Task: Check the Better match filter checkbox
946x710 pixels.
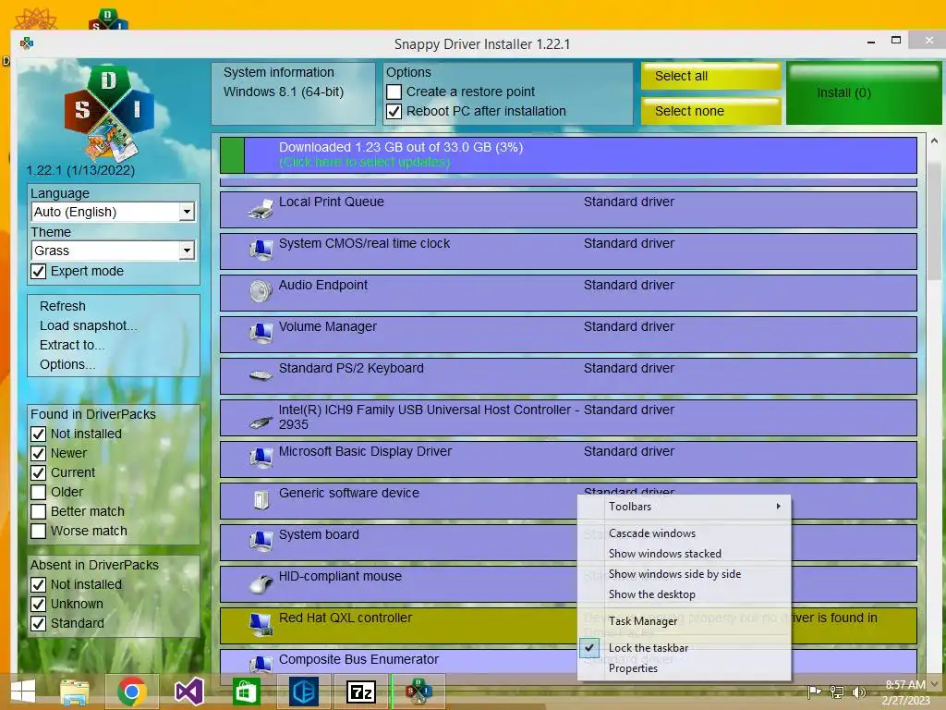Action: 39,511
